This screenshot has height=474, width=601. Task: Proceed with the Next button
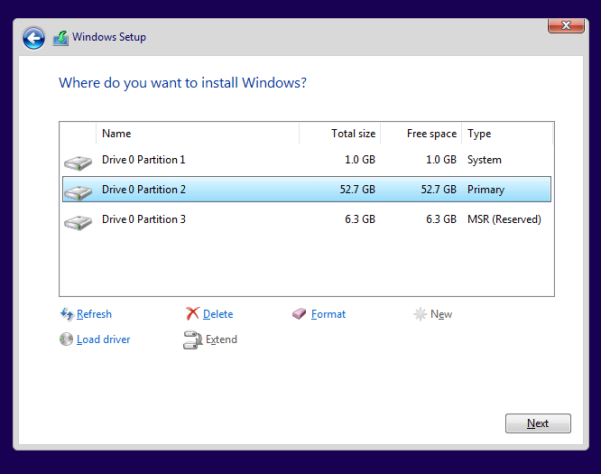[x=538, y=423]
